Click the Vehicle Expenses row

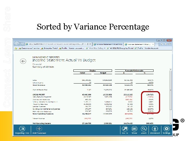point(93,107)
